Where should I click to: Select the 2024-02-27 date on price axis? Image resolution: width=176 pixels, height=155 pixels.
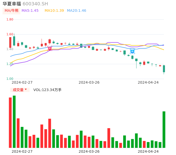[x=22, y=82]
